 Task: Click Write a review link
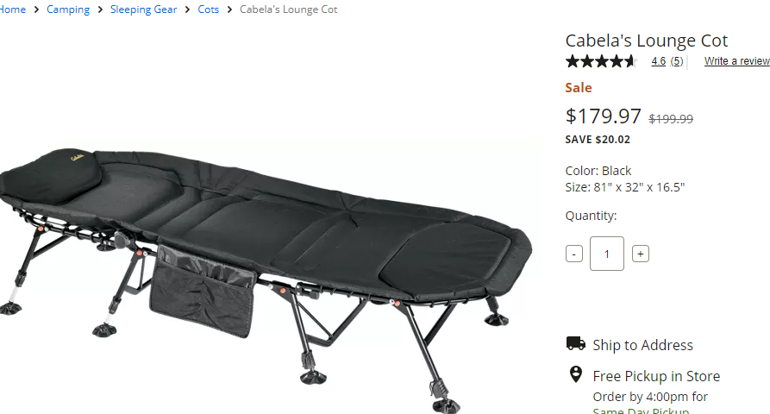tap(736, 61)
